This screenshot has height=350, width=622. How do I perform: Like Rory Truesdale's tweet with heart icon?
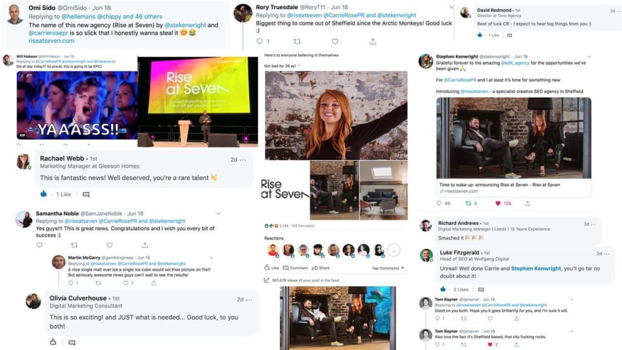tap(335, 41)
